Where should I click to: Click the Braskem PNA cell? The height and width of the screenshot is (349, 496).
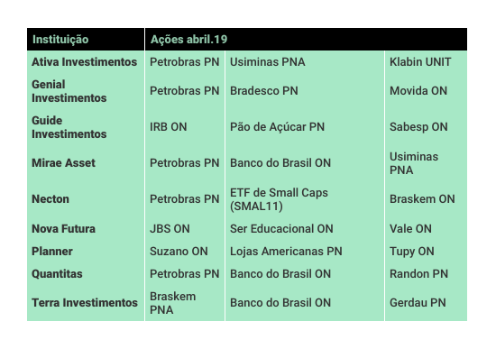coord(185,303)
